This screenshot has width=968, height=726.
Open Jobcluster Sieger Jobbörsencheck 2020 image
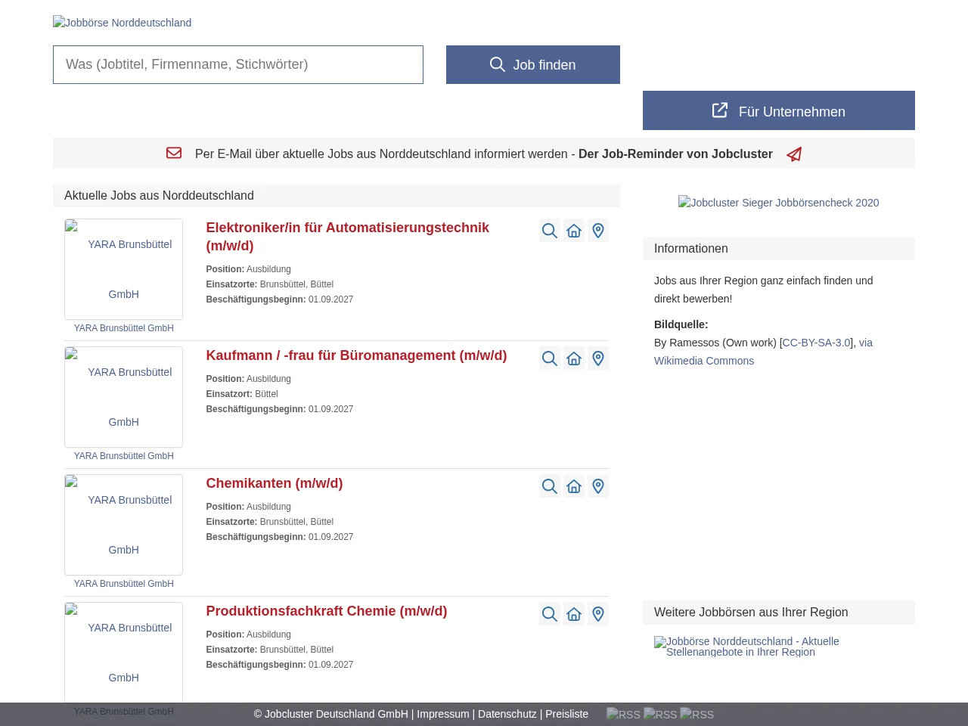point(778,203)
